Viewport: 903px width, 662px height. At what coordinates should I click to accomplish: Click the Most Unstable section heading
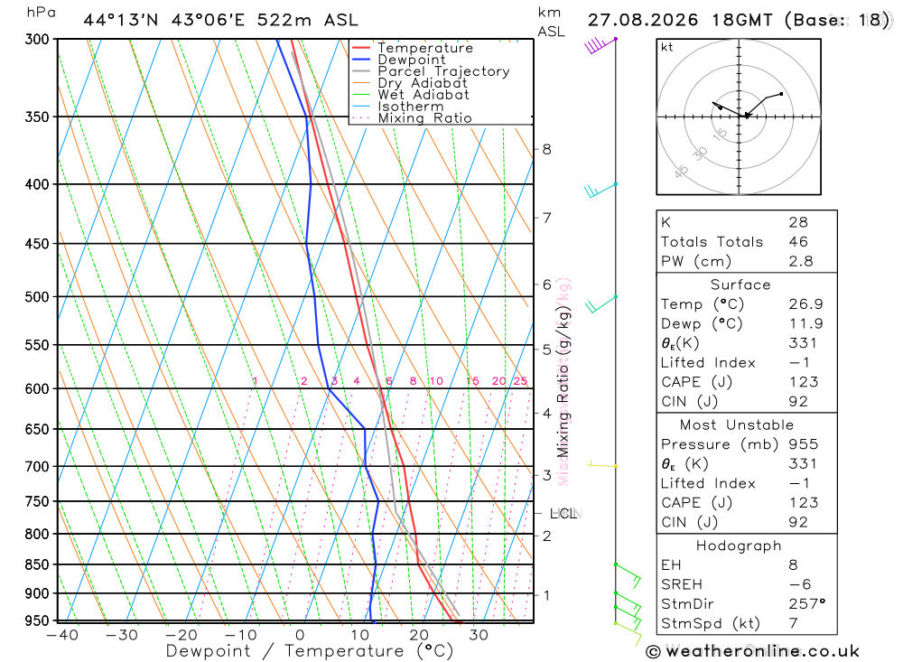(x=737, y=425)
